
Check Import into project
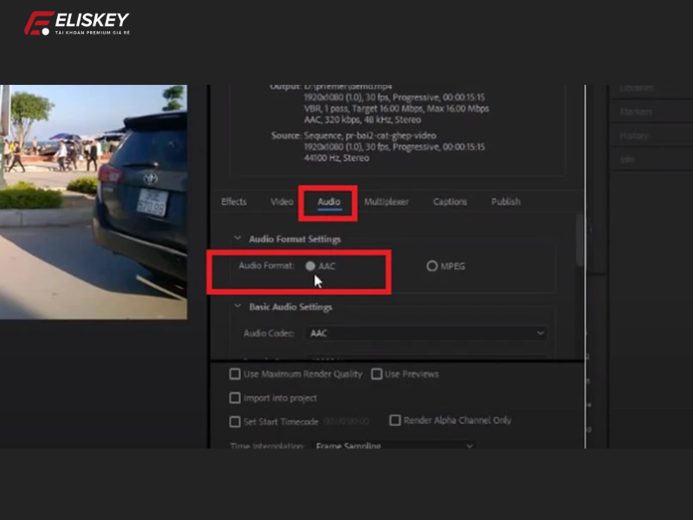click(234, 398)
